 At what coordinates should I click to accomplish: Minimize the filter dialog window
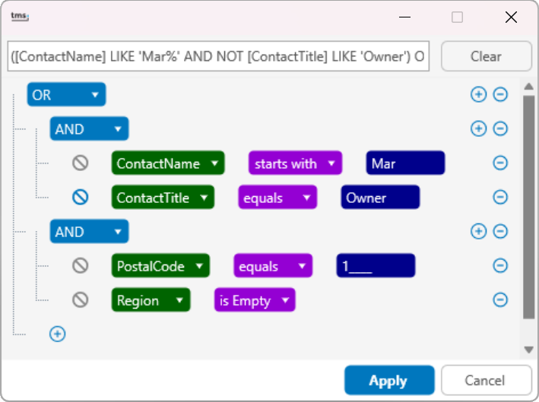[x=405, y=17]
